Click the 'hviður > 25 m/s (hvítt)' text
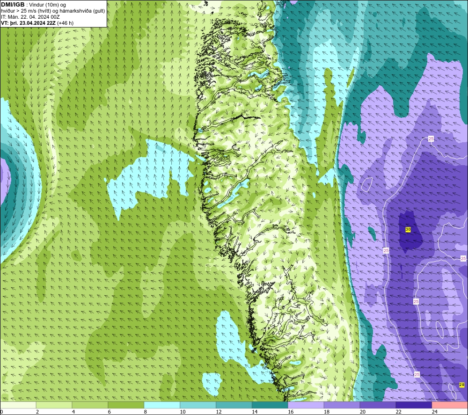Screen dimensions: 468x415 pyautogui.click(x=26, y=11)
